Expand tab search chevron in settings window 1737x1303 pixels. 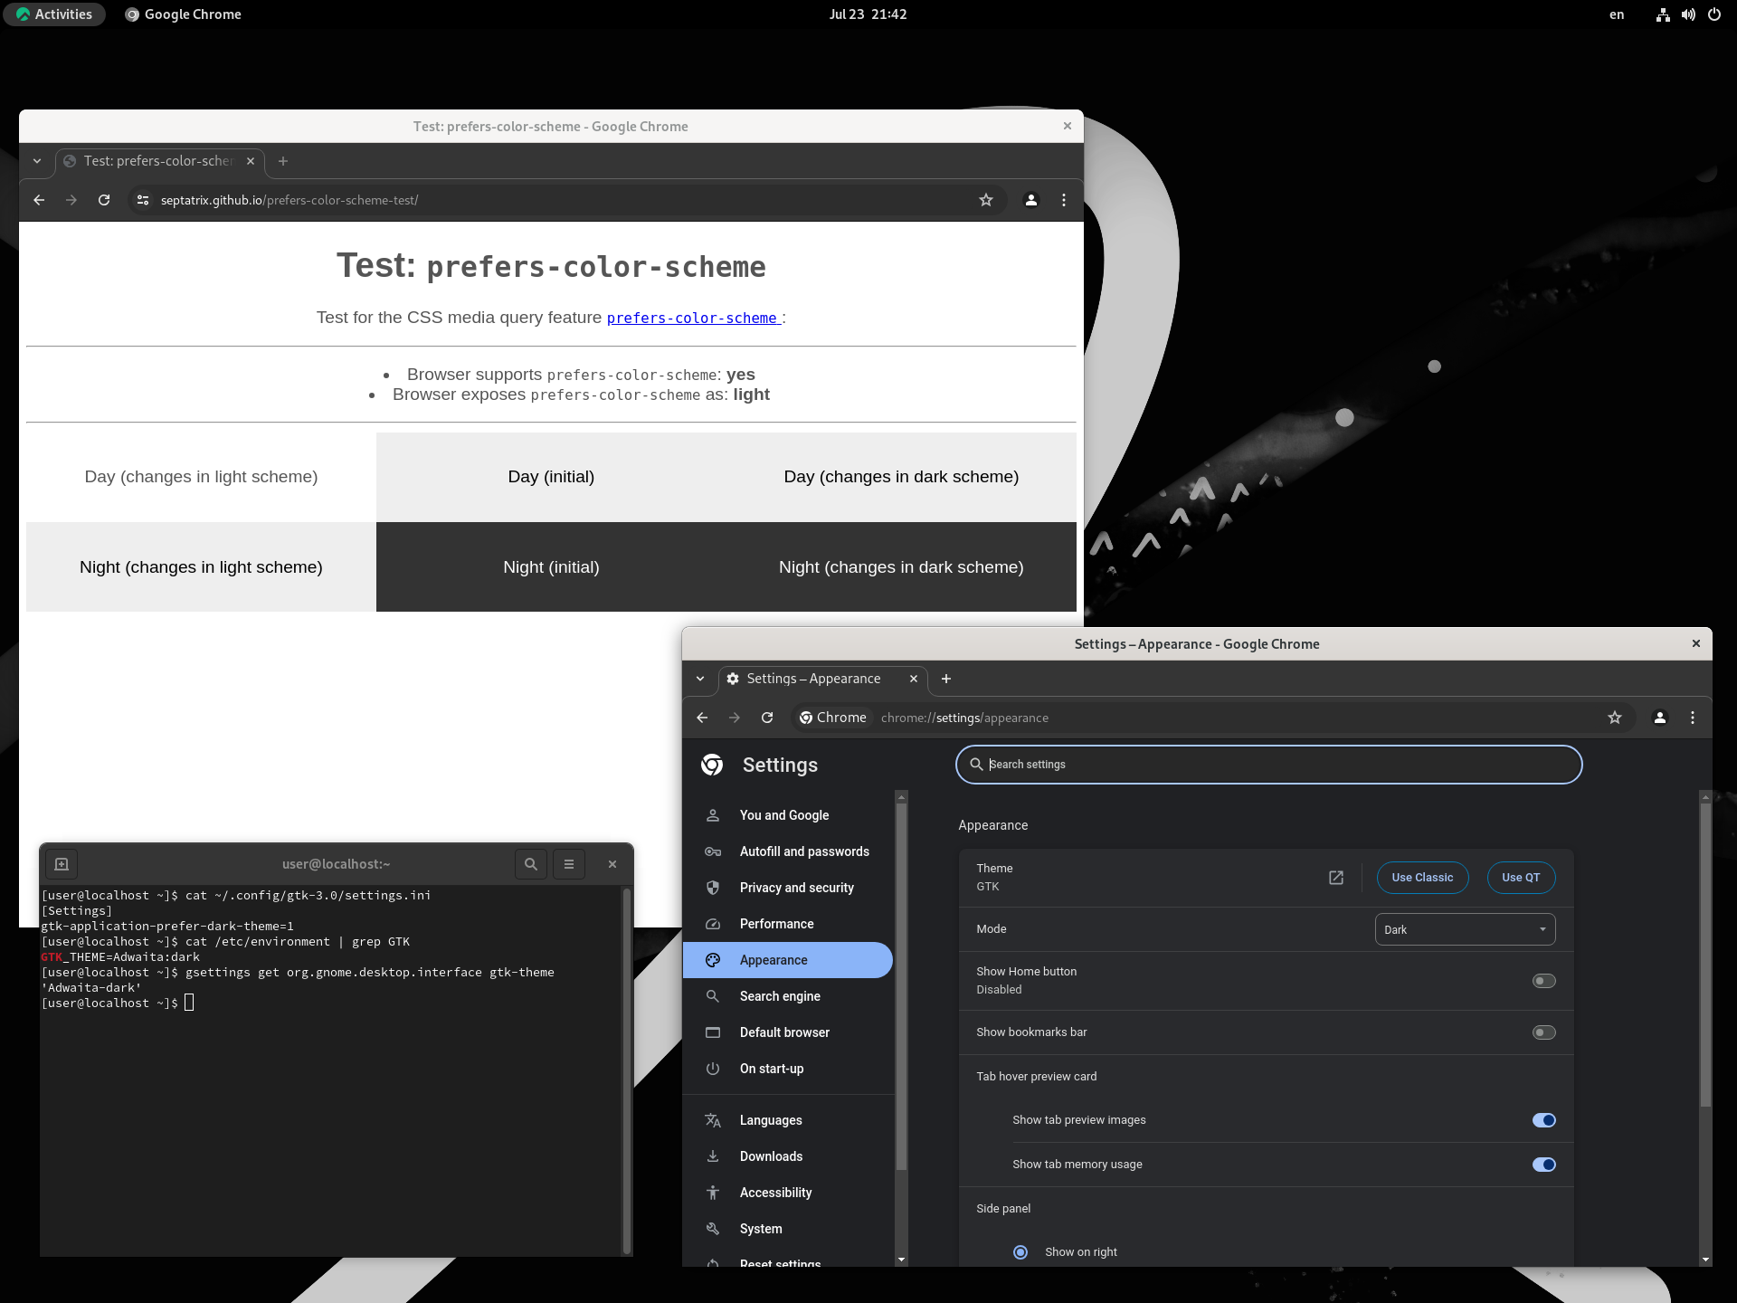pyautogui.click(x=700, y=679)
